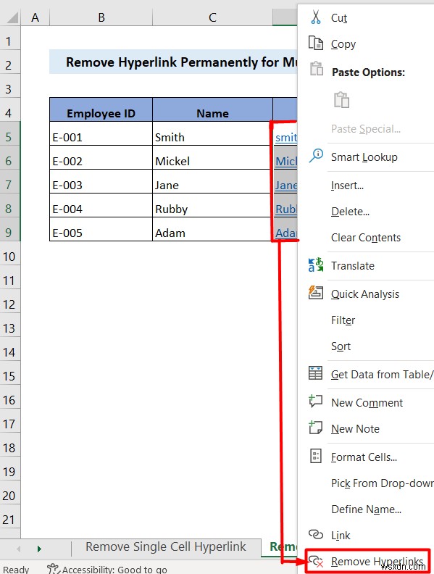Click the Quick Analysis icon

[315, 293]
